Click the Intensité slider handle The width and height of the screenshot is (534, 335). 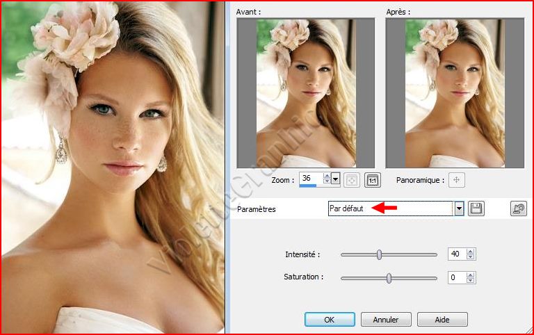tap(379, 255)
